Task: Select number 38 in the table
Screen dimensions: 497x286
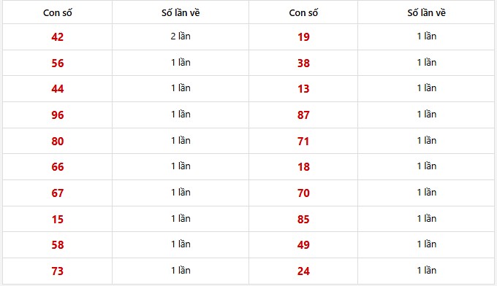Action: point(303,63)
